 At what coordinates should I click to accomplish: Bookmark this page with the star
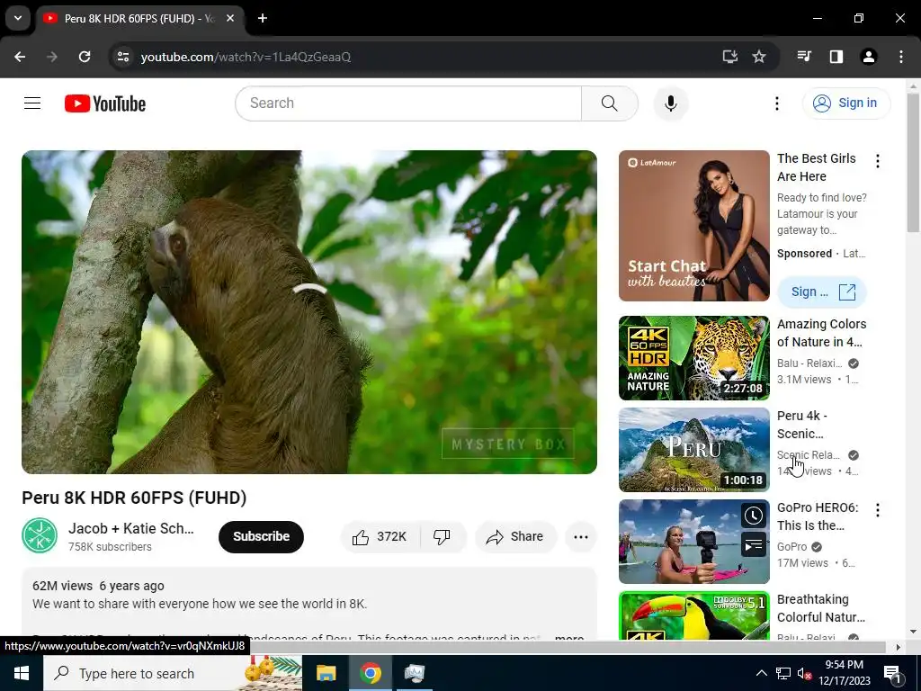click(759, 57)
